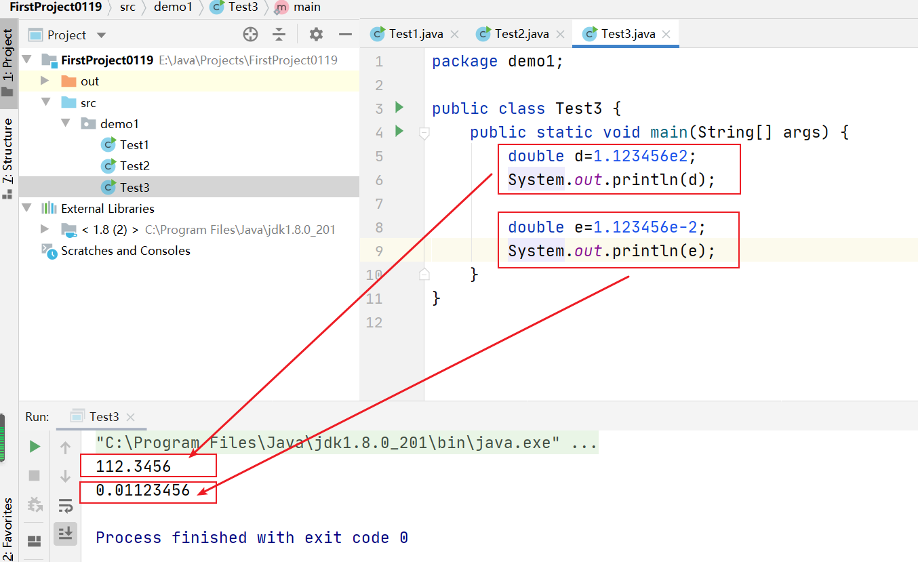Open Project panel settings gear

(x=316, y=35)
